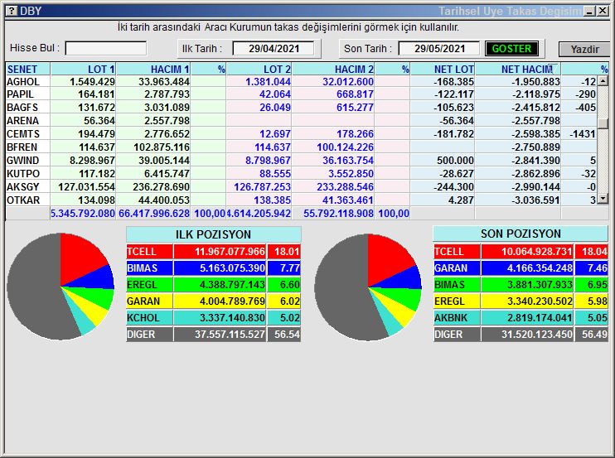Edit the Ilk Tarih date field
Image resolution: width=615 pixels, height=458 pixels.
(x=274, y=49)
